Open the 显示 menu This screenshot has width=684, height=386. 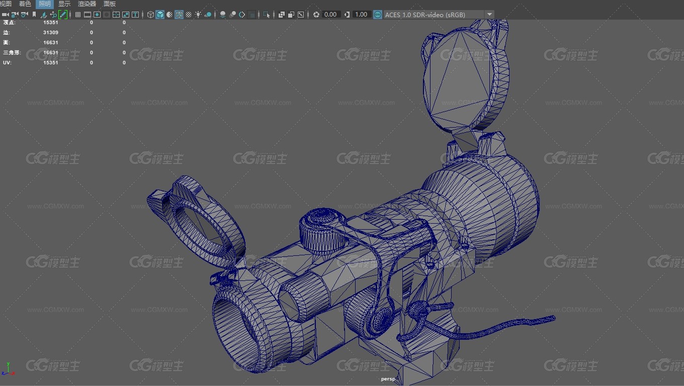coord(64,4)
